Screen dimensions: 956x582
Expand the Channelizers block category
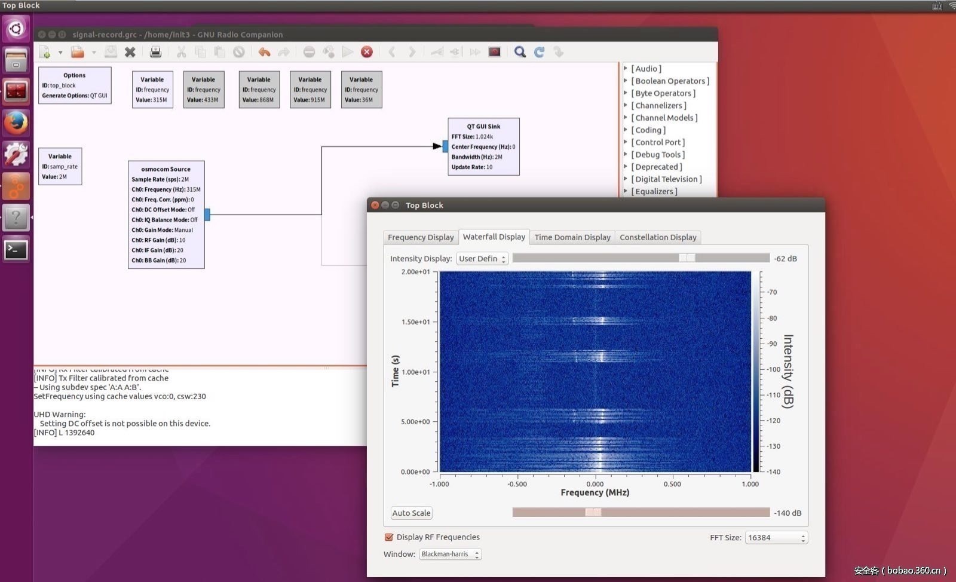coord(626,106)
